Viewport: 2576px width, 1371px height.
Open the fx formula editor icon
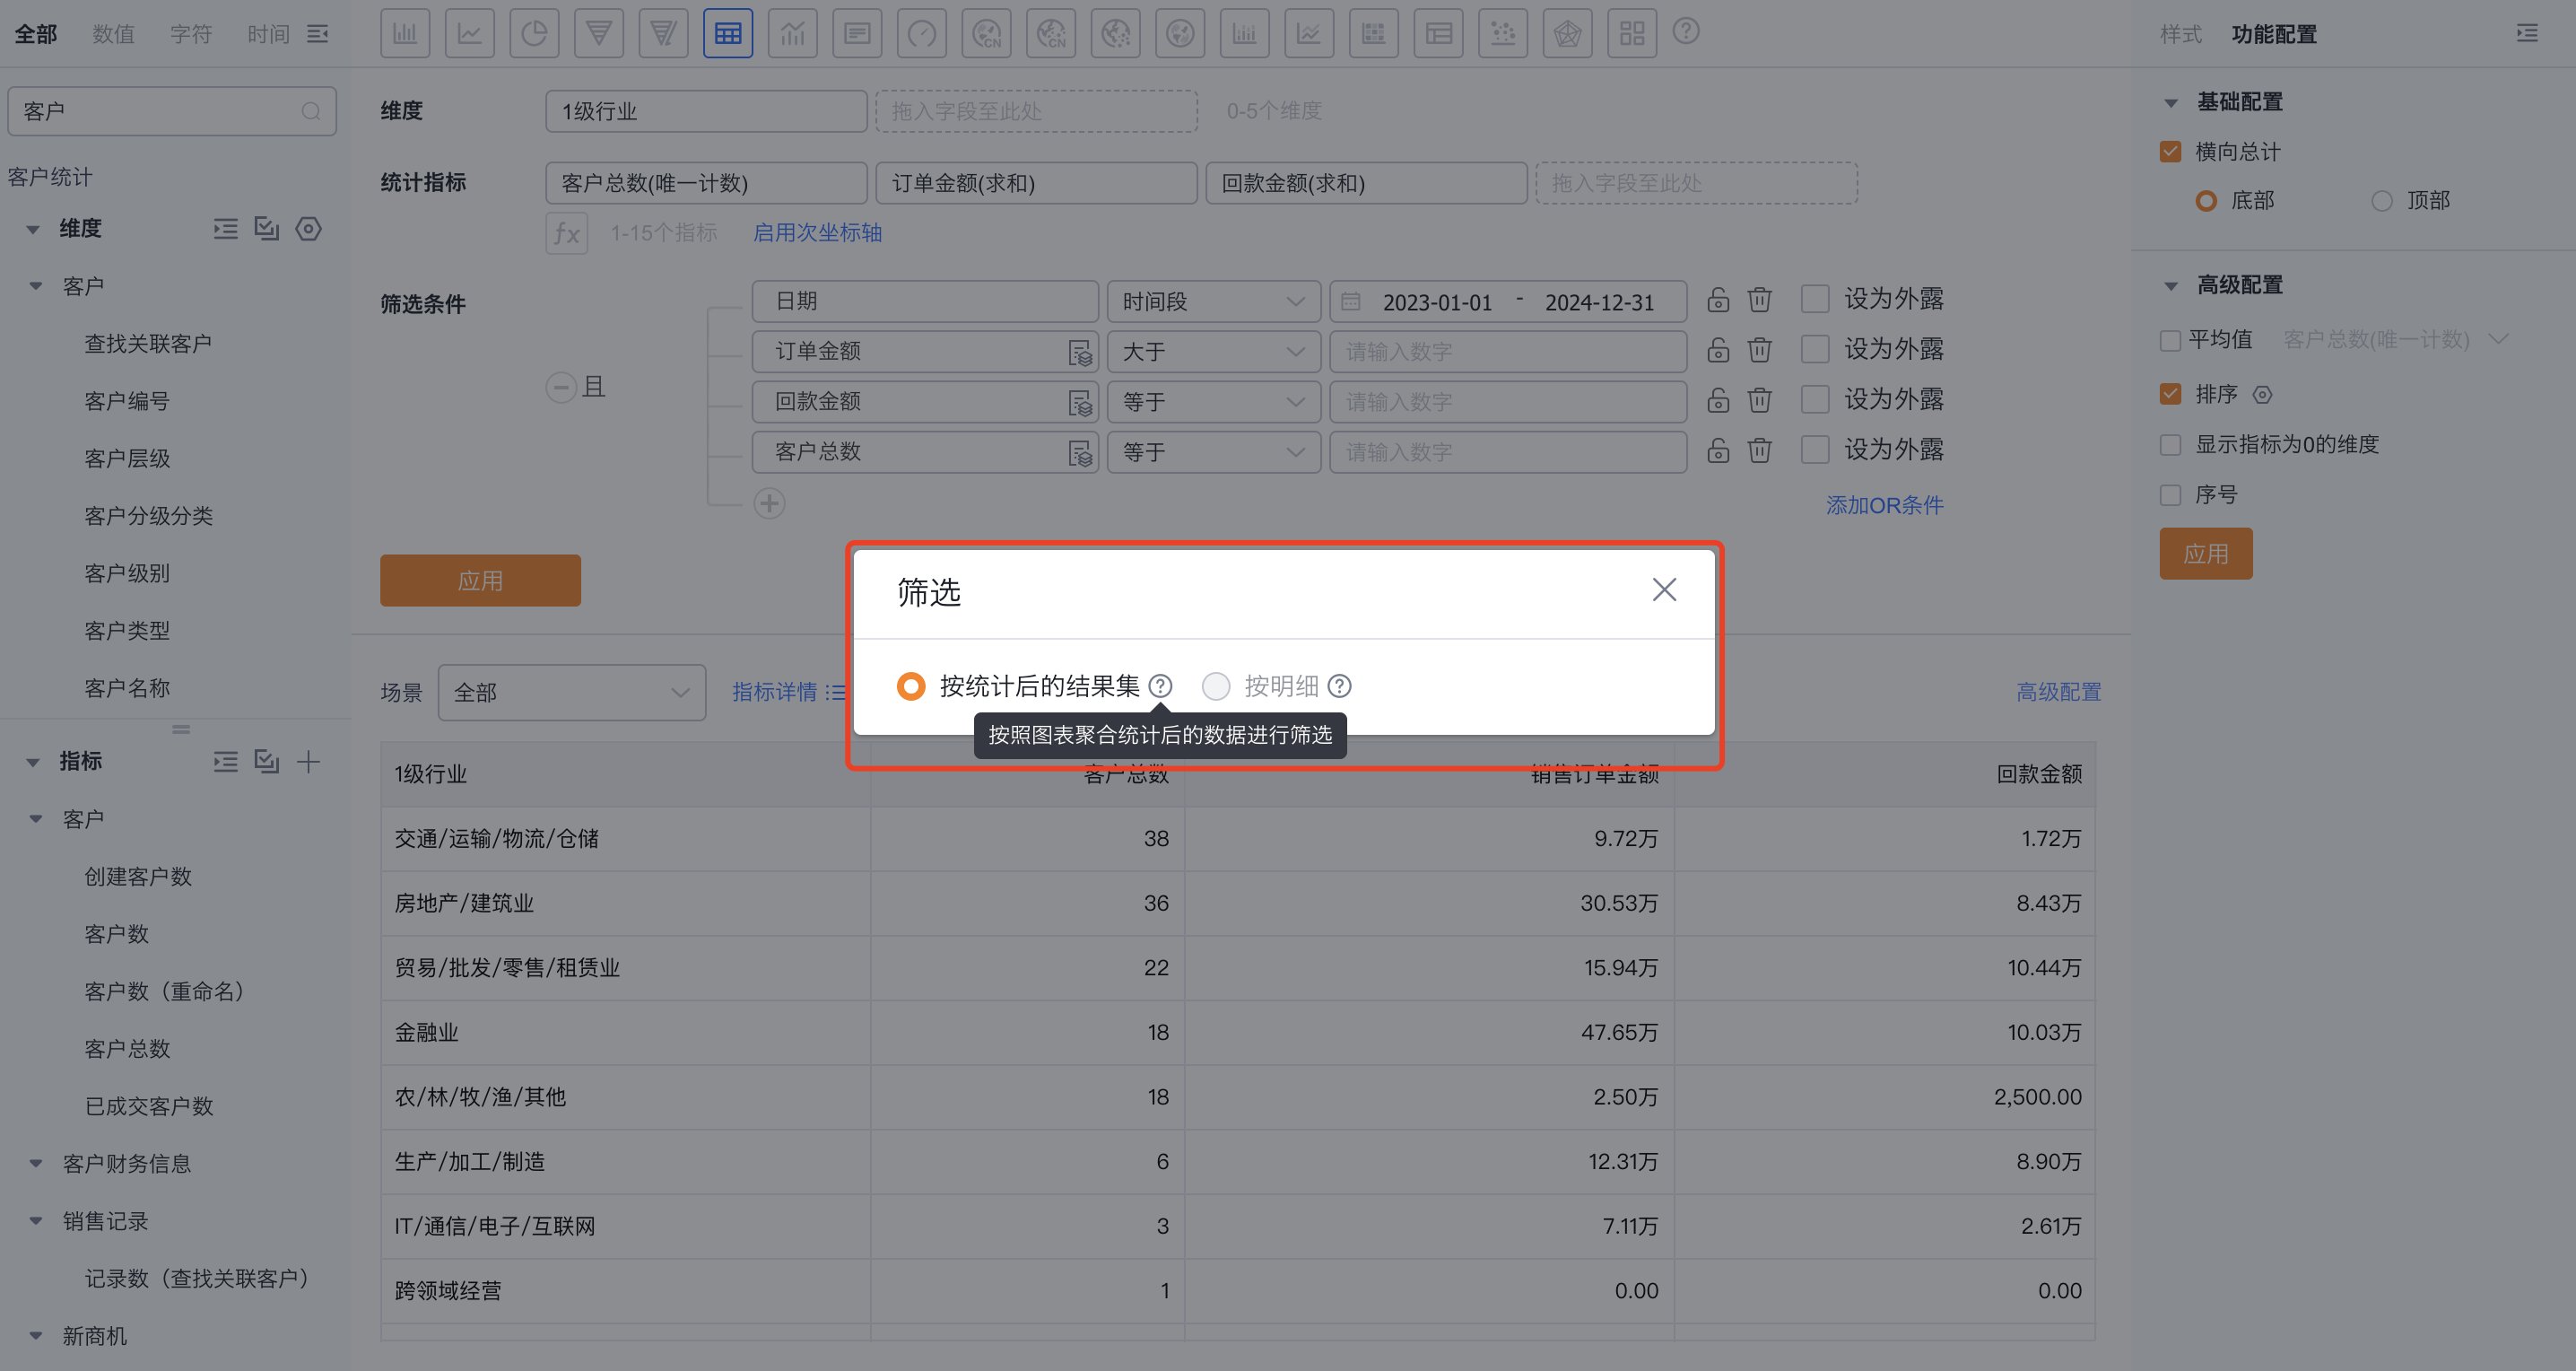click(567, 233)
